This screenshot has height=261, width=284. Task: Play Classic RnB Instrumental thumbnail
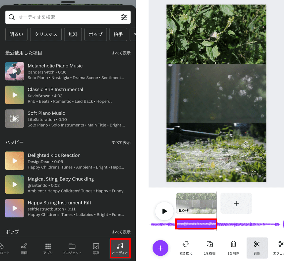(14, 95)
